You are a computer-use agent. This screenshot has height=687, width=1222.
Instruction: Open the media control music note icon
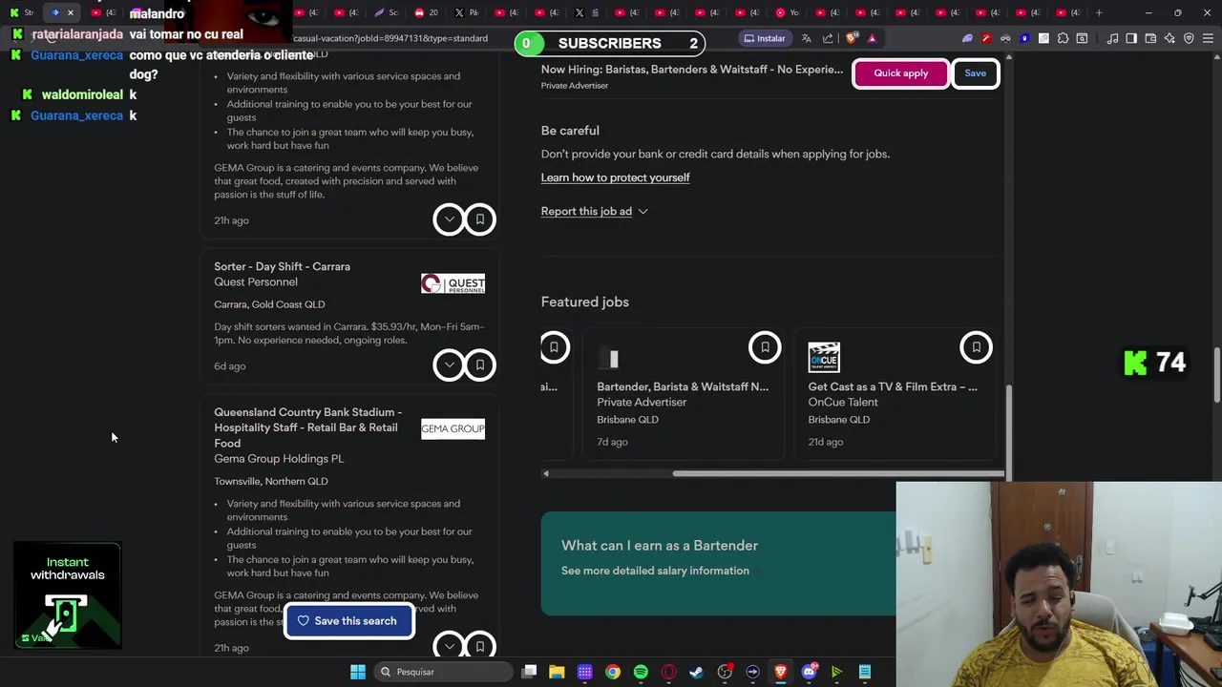tap(1112, 38)
